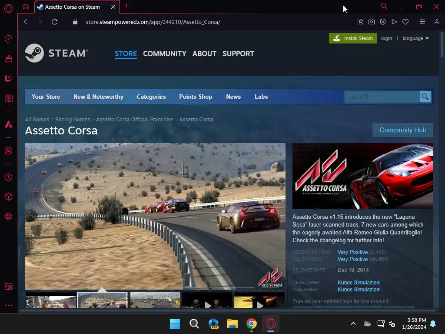Click the pencil share icon in address bar
The image size is (445, 334).
[x=360, y=22]
